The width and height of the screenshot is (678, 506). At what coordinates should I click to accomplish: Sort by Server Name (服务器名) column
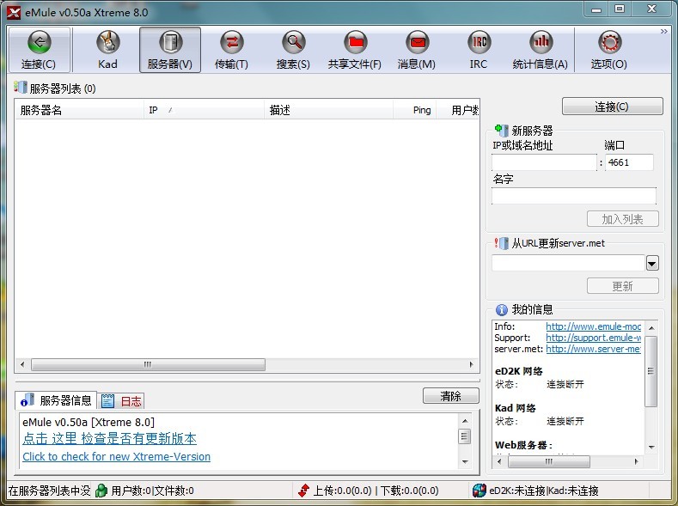tap(79, 110)
